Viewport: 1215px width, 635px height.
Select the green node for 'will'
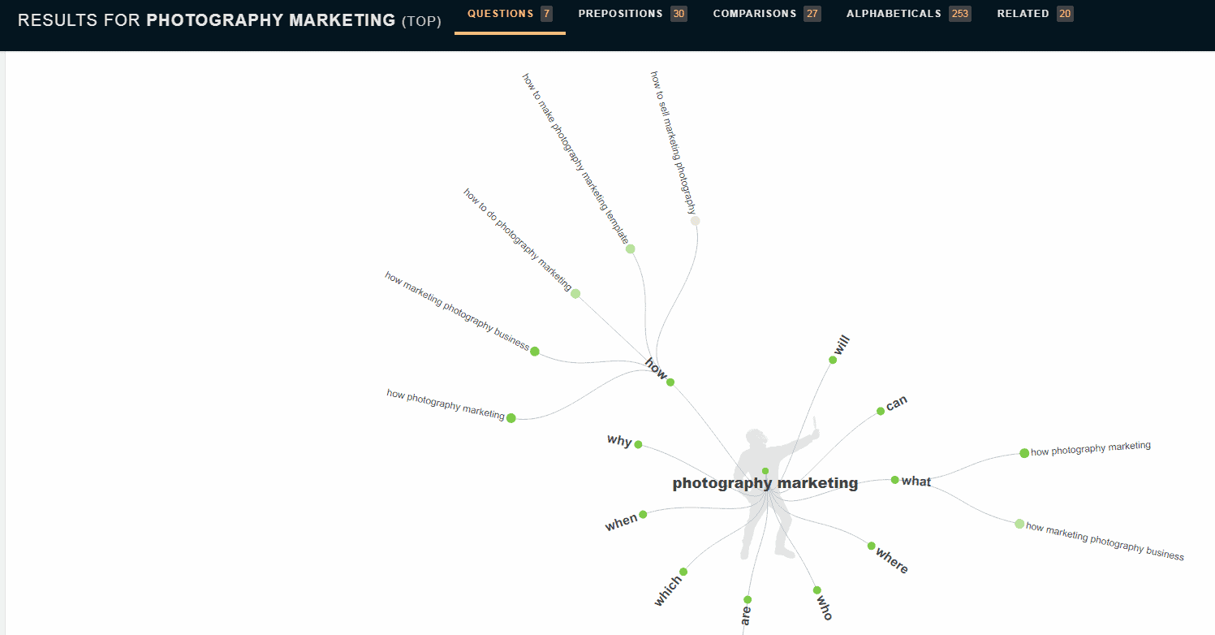833,358
